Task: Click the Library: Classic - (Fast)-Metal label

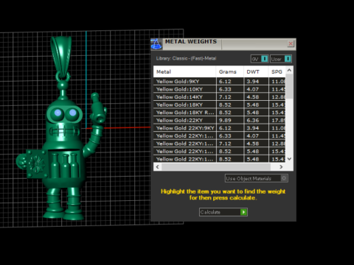Action: 186,58
